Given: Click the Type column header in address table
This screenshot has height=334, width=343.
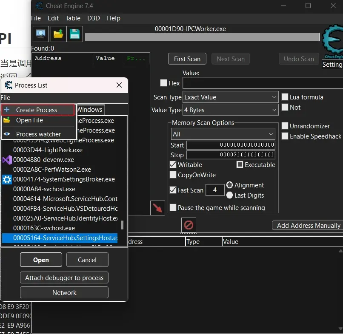Looking at the screenshot, I should point(203,242).
